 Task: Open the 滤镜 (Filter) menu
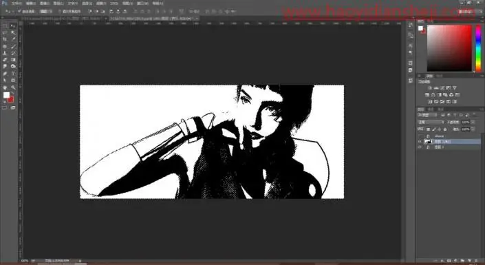coord(101,3)
